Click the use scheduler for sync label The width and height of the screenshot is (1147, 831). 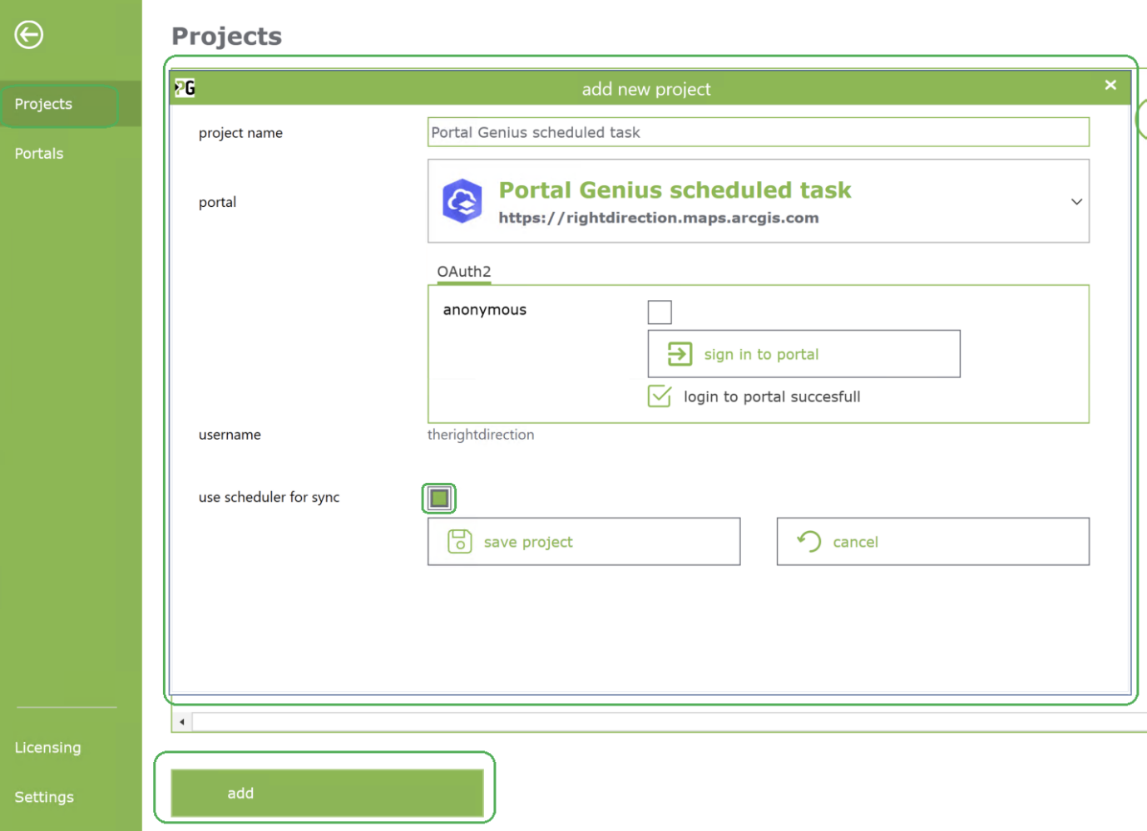(x=269, y=497)
